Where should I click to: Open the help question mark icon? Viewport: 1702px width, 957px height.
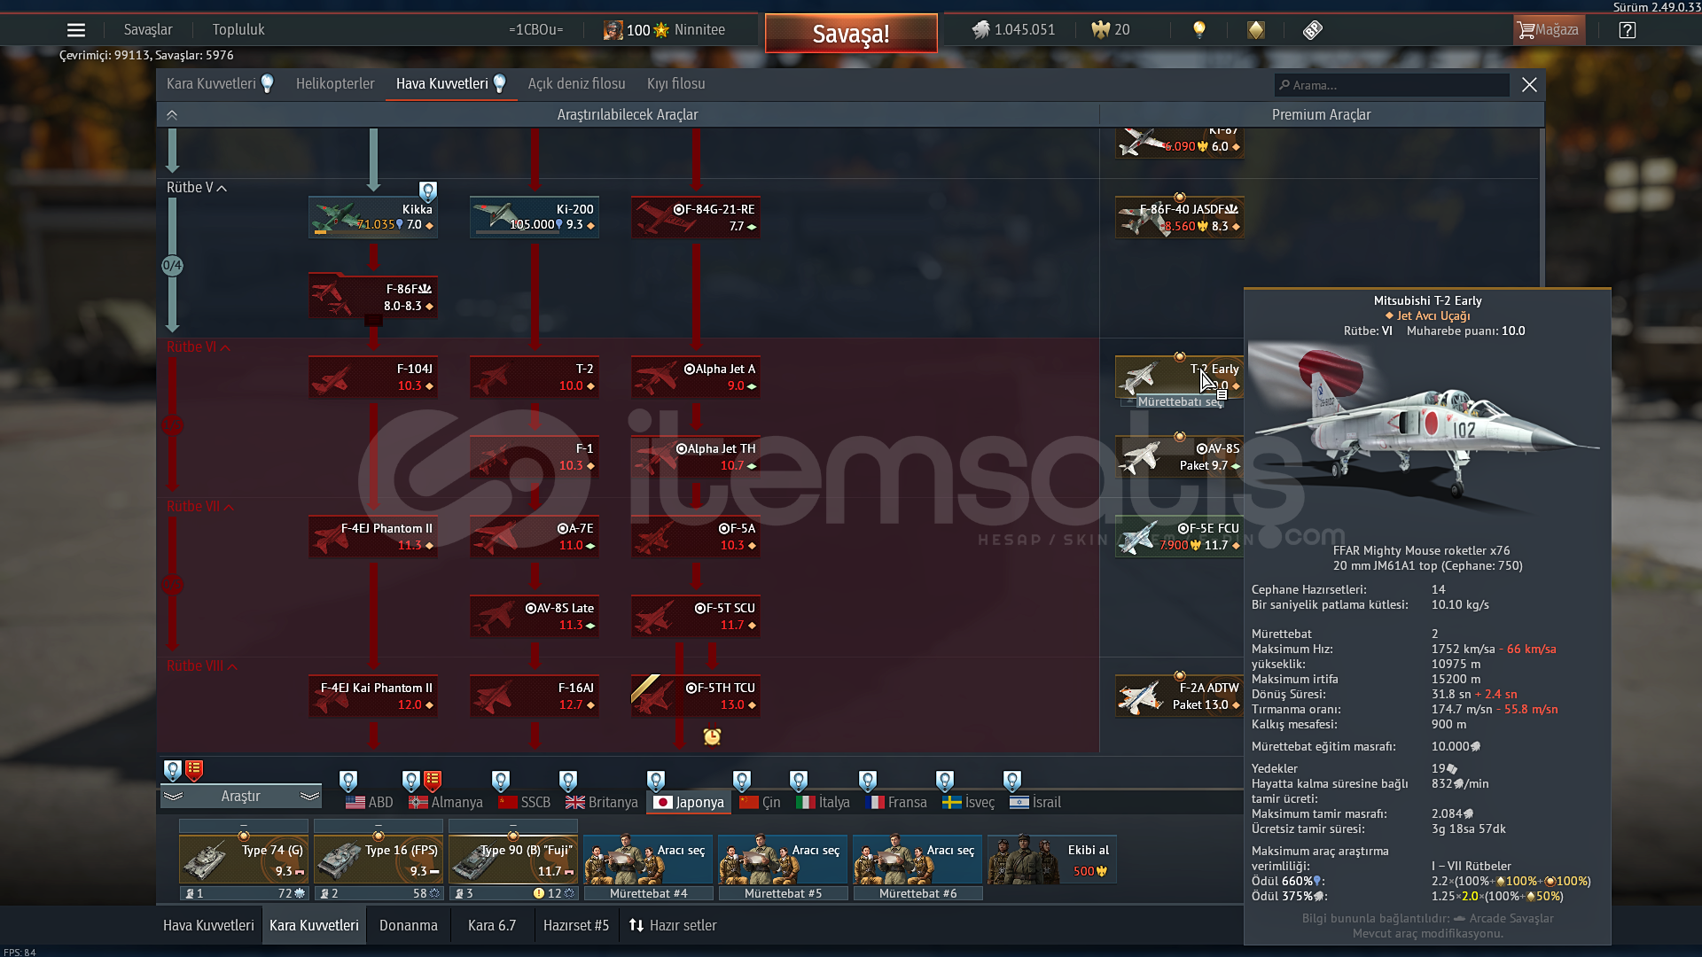pos(1628,30)
